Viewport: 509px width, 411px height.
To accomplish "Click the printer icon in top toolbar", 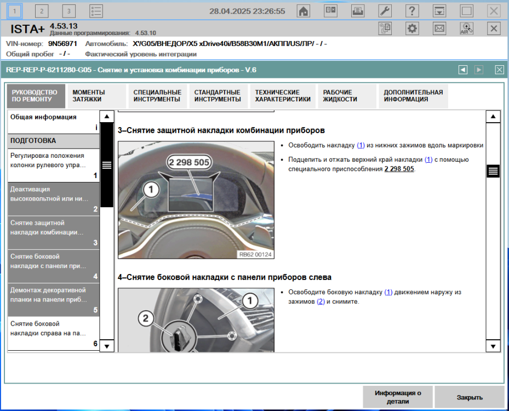I will pos(357,11).
